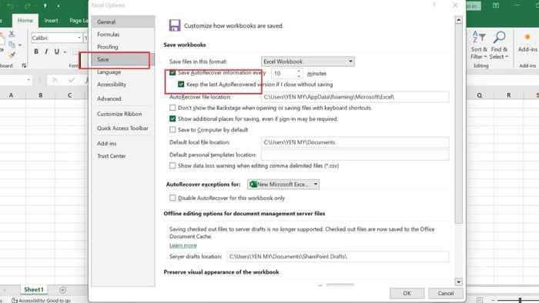Click the dialog scrollbar down arrow
The height and width of the screenshot is (303, 539).
click(459, 282)
